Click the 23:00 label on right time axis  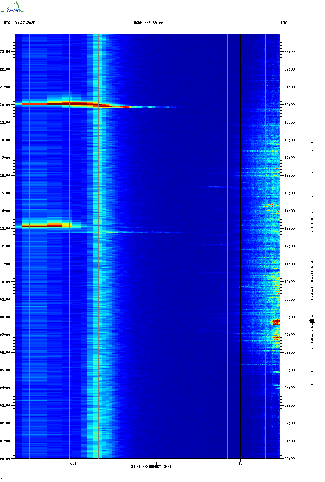point(289,52)
